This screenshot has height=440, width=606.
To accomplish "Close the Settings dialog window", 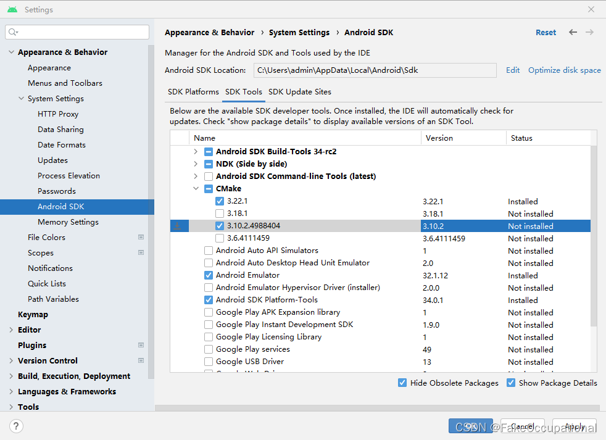I will (x=591, y=9).
